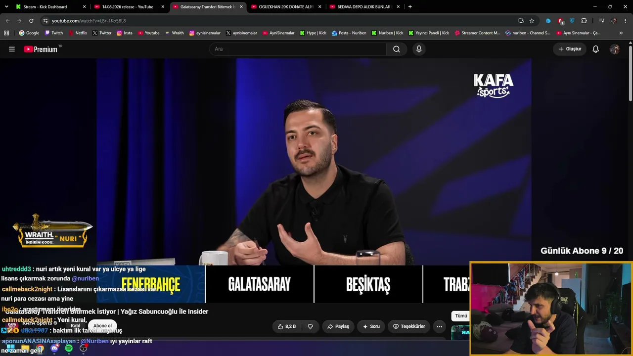Open the nuriben - Channel bookmark

coord(528,33)
